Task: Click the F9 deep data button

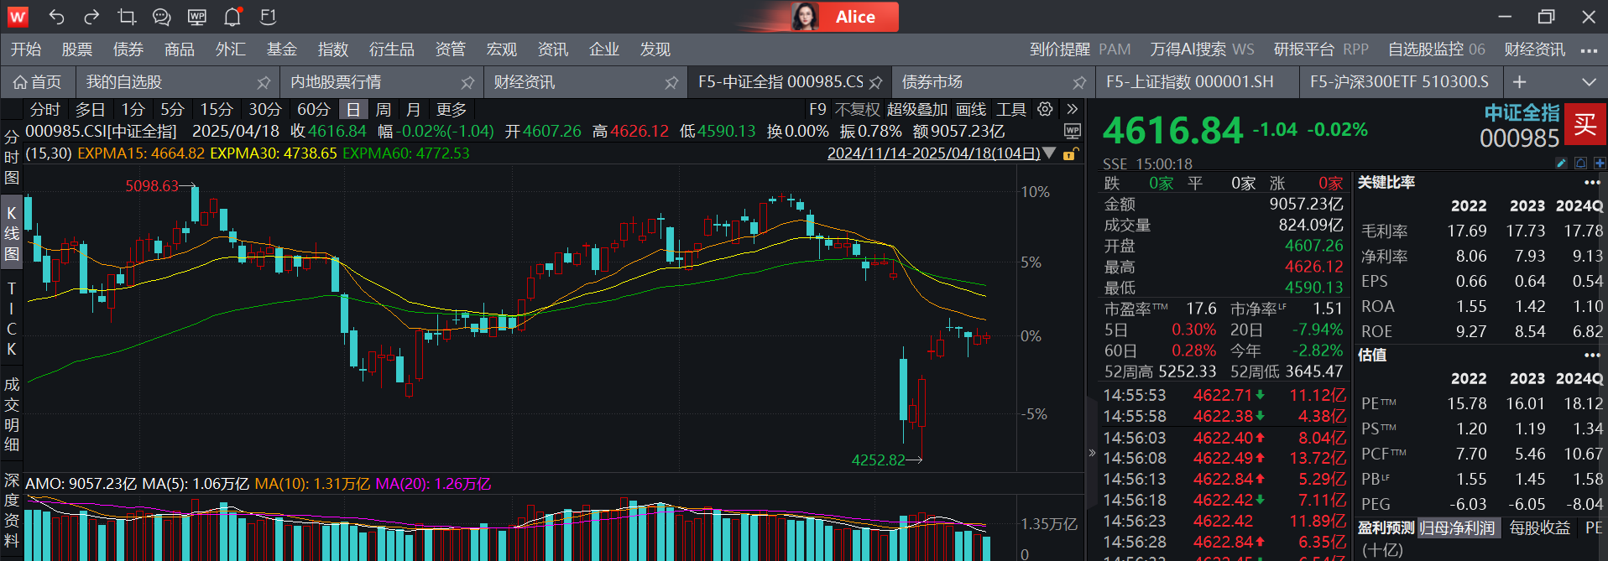Action: (817, 110)
